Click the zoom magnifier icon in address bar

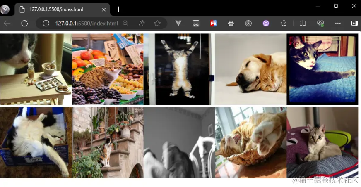125,23
